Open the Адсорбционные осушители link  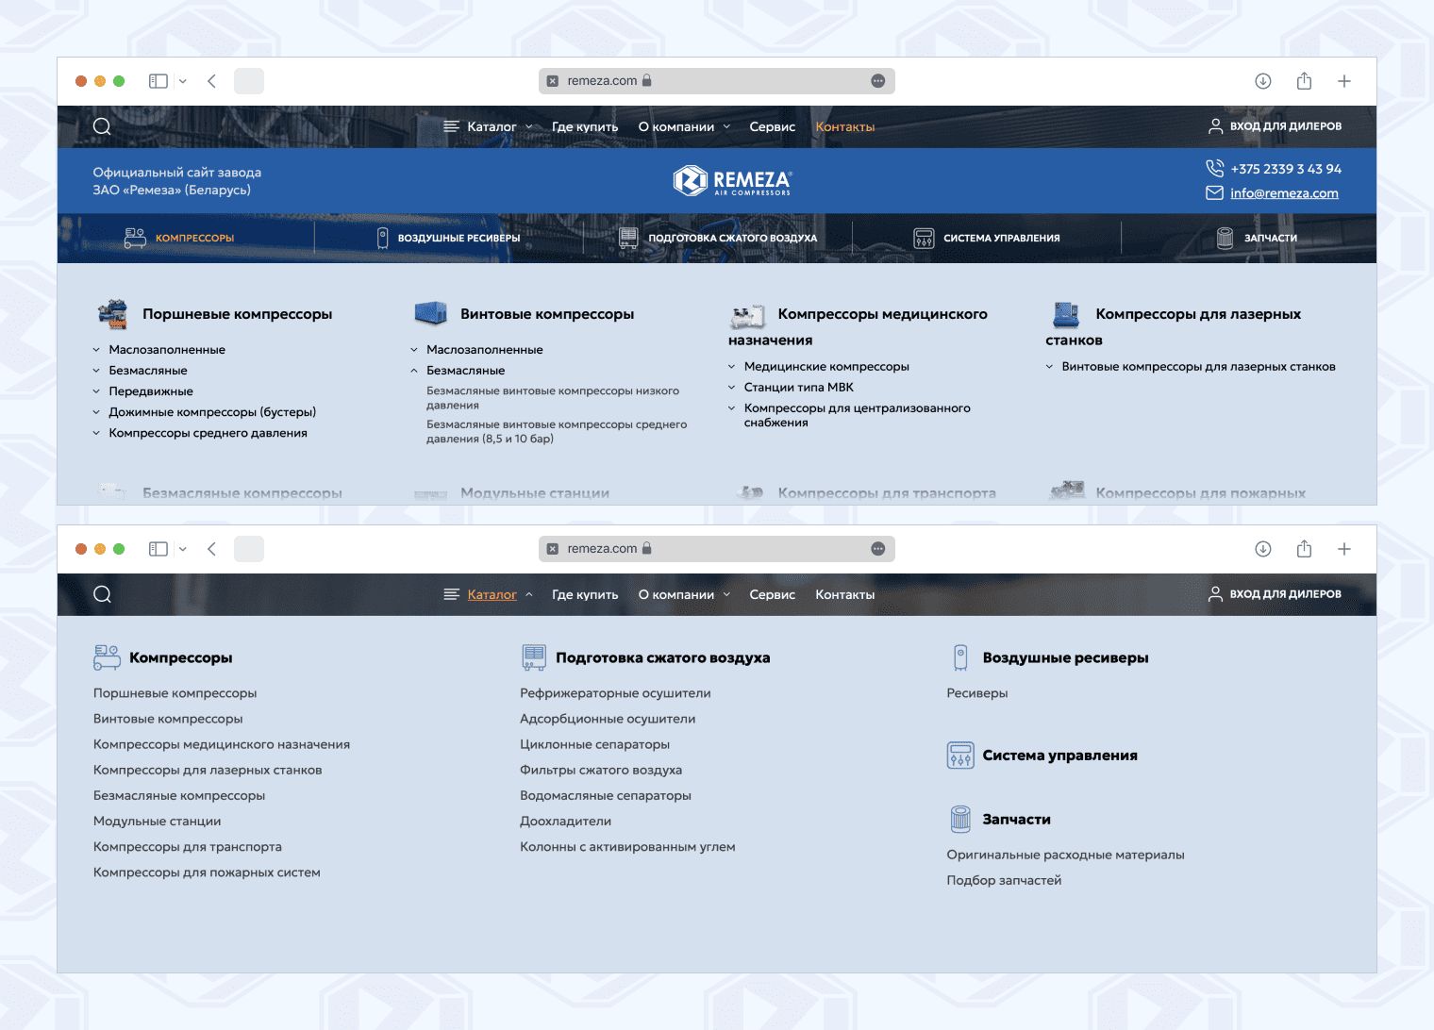click(608, 719)
